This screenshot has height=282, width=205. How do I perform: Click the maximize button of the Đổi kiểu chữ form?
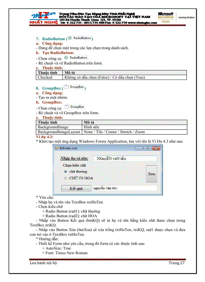coord(148,148)
